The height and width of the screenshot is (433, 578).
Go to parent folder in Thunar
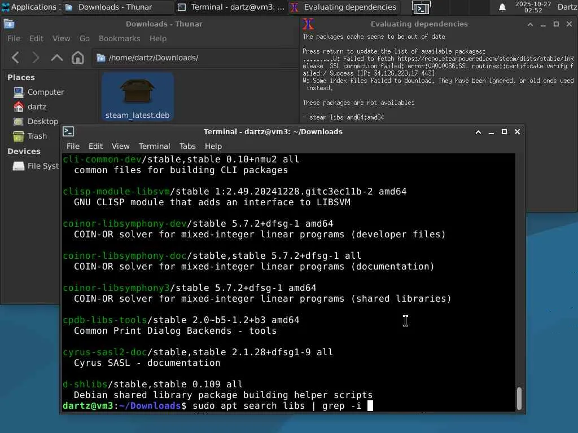[57, 58]
